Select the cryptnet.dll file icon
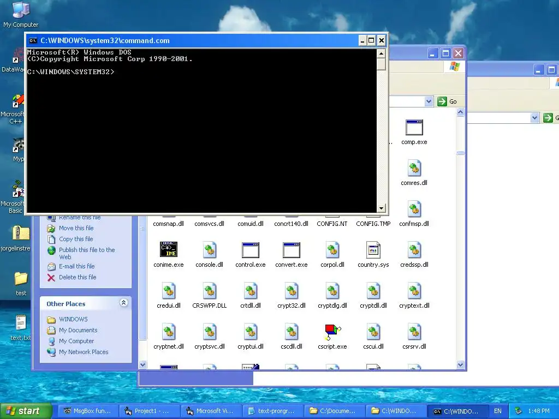 [x=169, y=332]
